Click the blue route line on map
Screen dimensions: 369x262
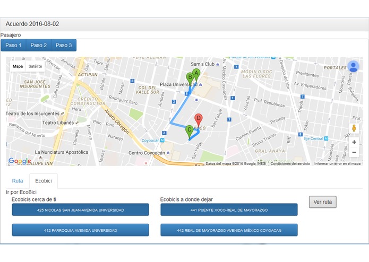(x=179, y=107)
